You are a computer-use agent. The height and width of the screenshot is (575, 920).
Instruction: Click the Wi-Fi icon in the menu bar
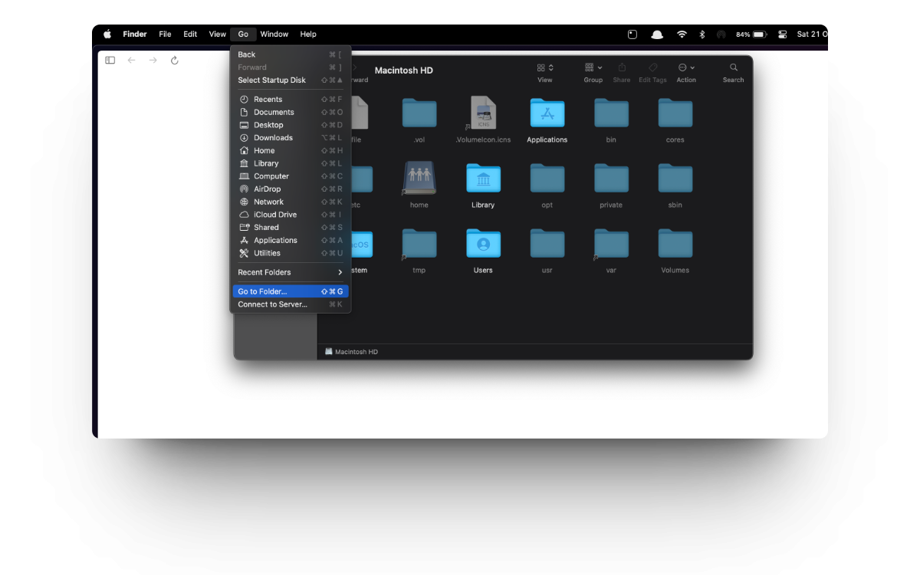(682, 34)
